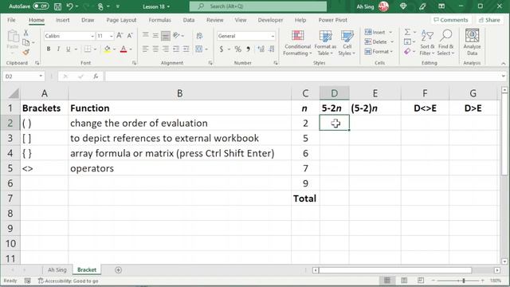Click the Increase Decimal icon
This screenshot has width=510, height=287.
(261, 49)
